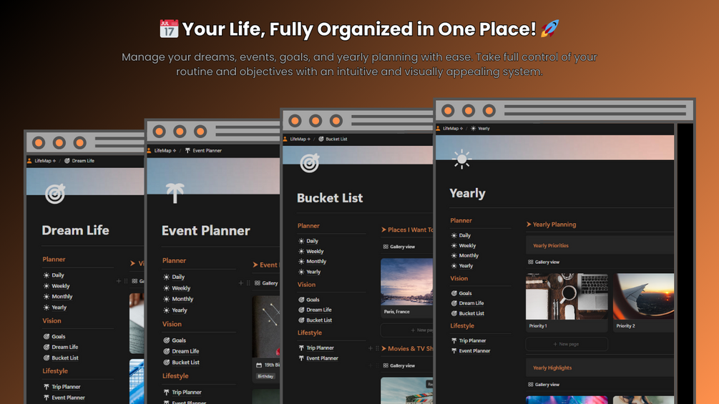
Task: Click Dream Life breadcrumb in Dream Life window
Action: click(83, 161)
